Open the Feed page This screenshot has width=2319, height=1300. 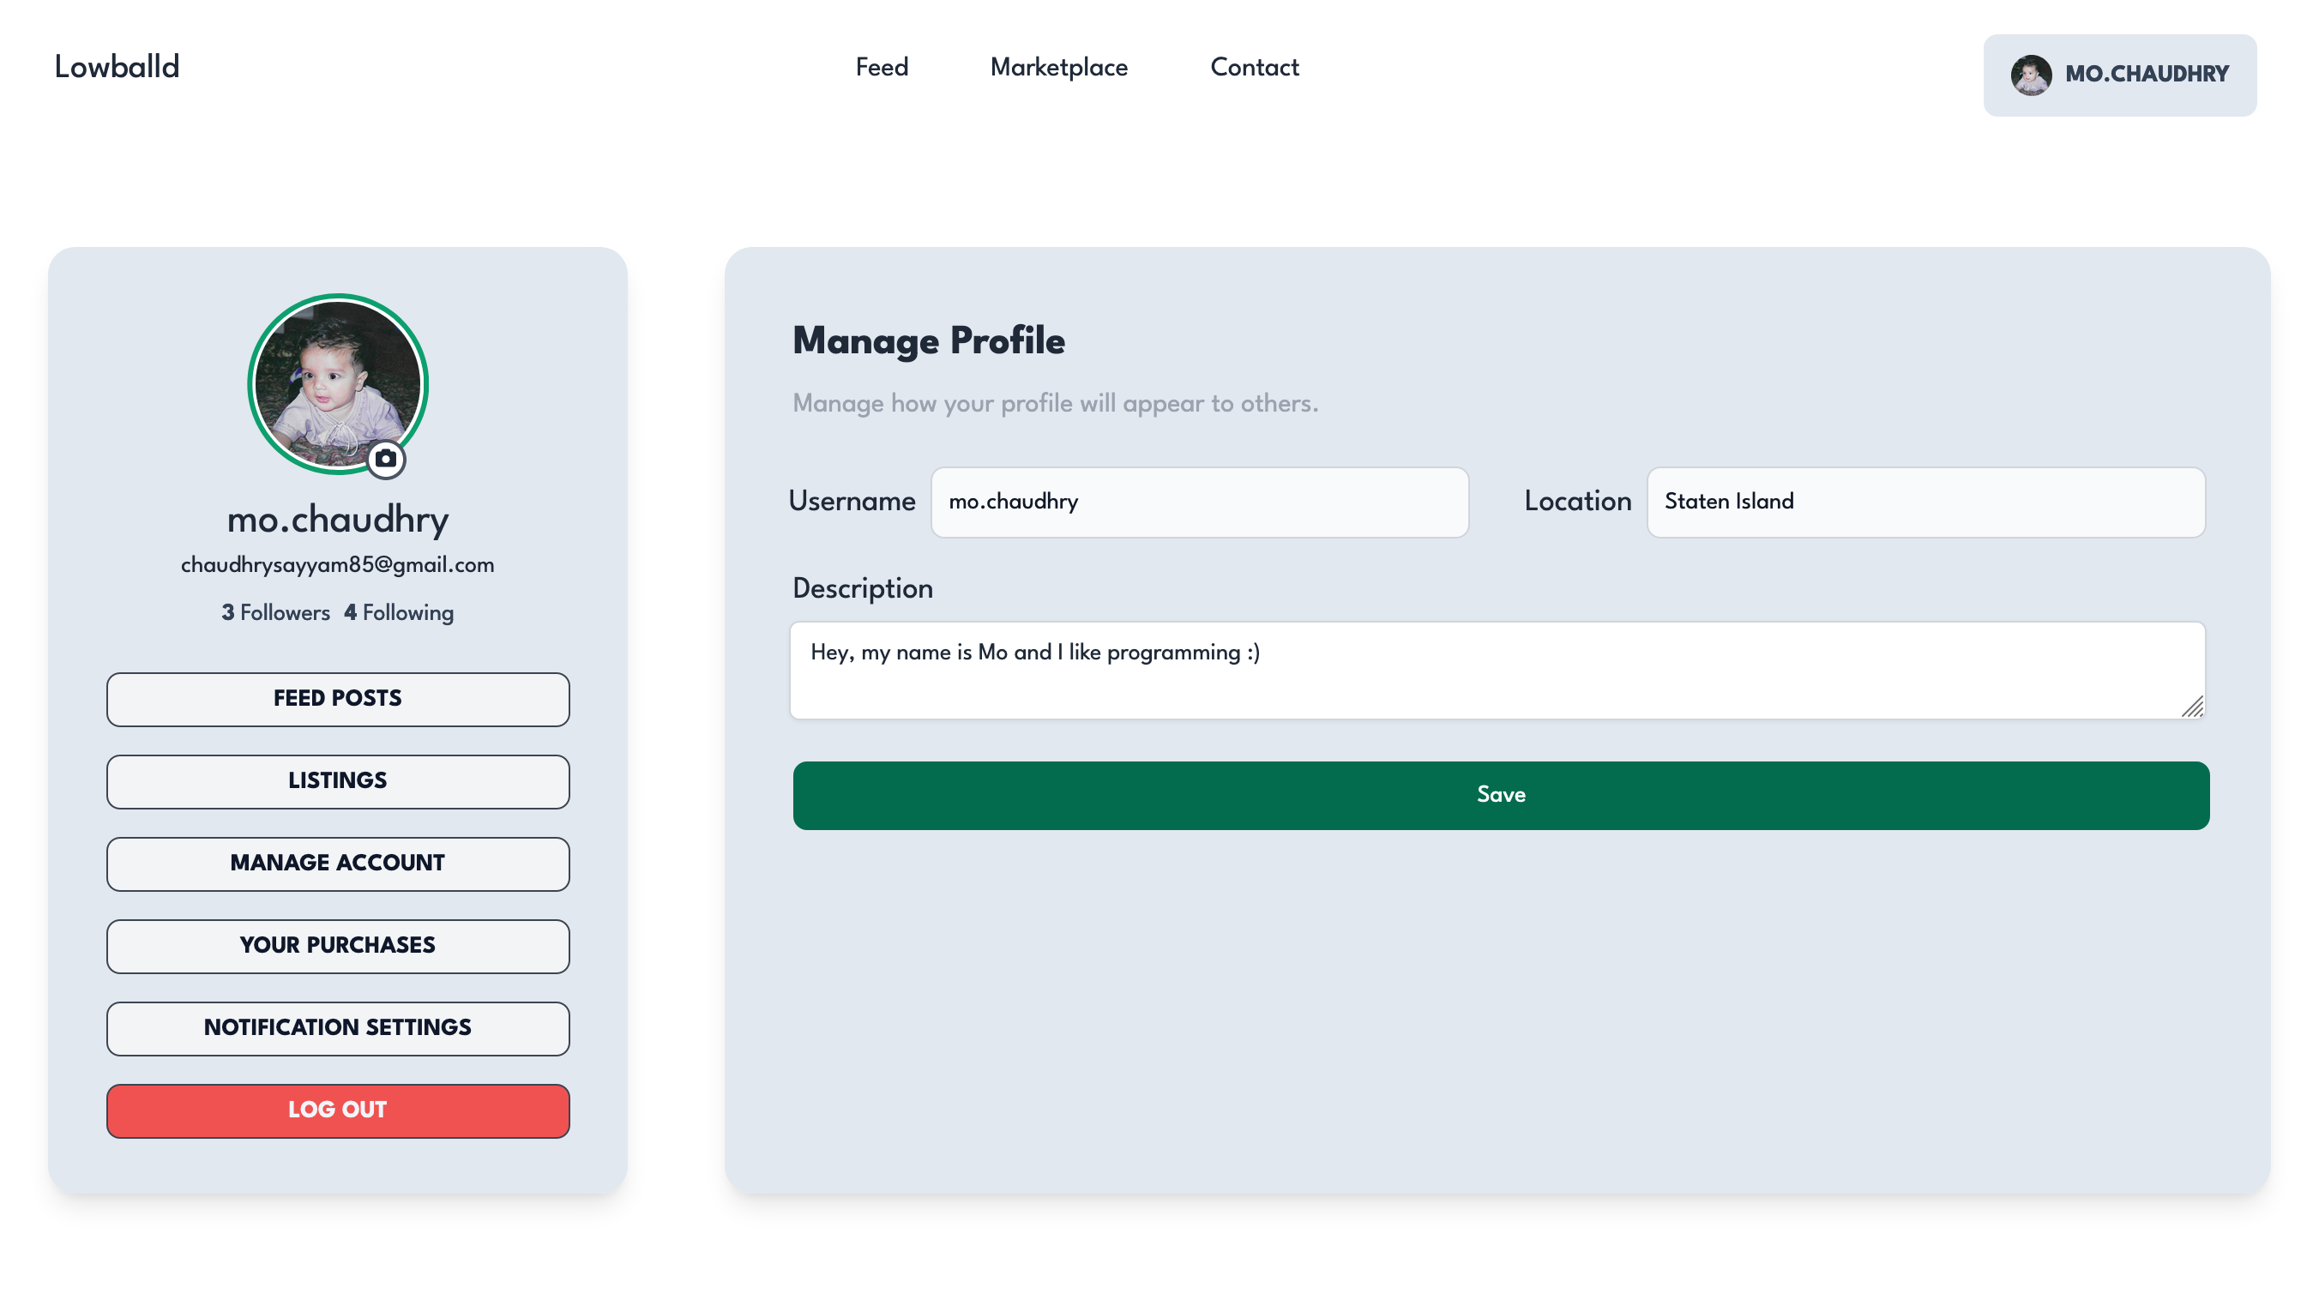[882, 68]
